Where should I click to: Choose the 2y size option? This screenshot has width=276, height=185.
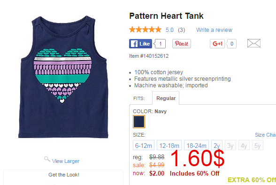(217, 145)
